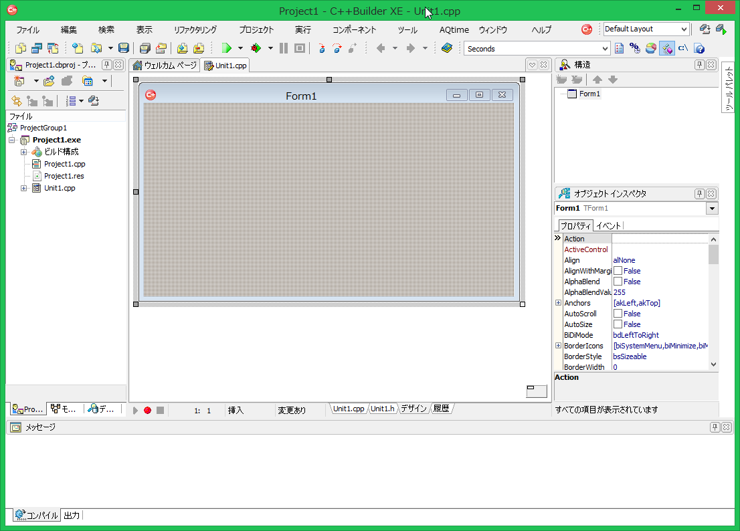Switch to the ウェルカム ページ tab

coord(165,66)
